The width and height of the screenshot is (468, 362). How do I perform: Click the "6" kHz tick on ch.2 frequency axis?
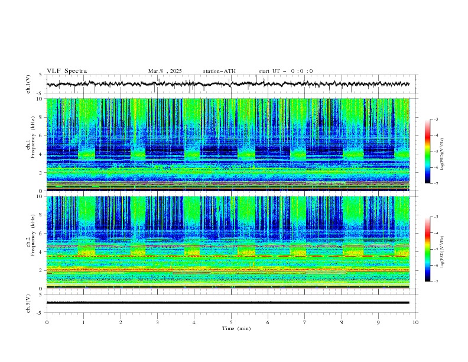(41, 233)
